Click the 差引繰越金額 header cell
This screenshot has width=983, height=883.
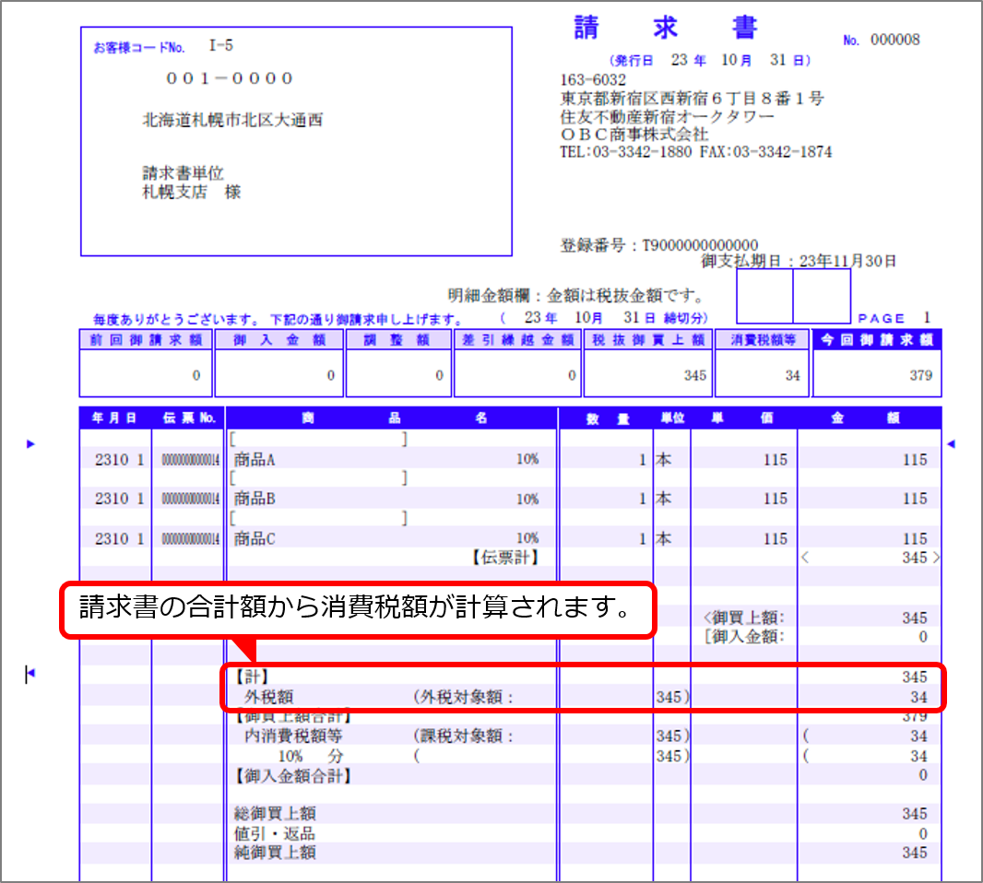pyautogui.click(x=517, y=340)
